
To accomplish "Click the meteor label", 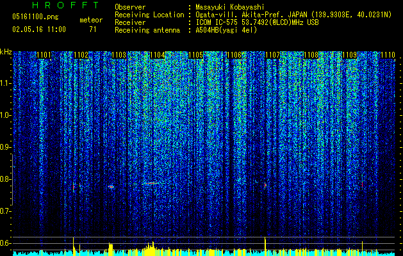I will [x=91, y=20].
